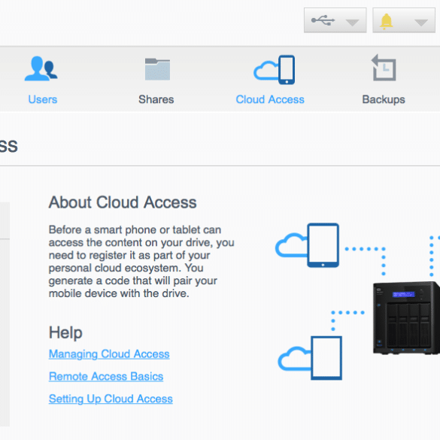Image resolution: width=440 pixels, height=440 pixels.
Task: Click the yellow bell notification icon
Action: point(386,21)
